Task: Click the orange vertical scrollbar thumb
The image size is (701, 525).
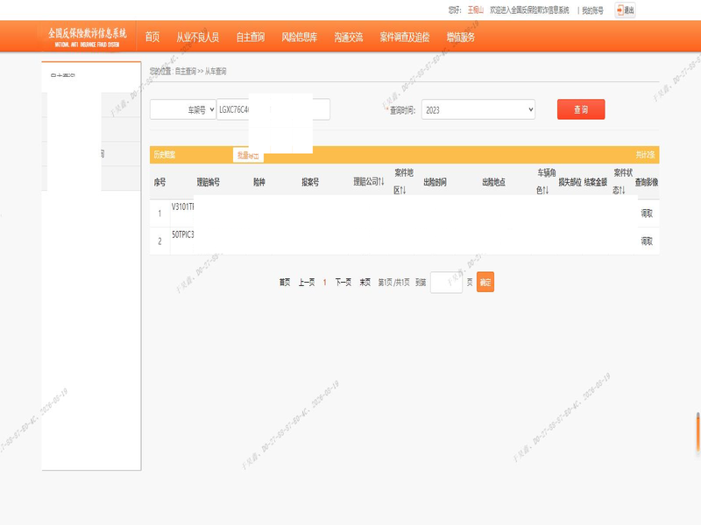Action: pos(697,432)
